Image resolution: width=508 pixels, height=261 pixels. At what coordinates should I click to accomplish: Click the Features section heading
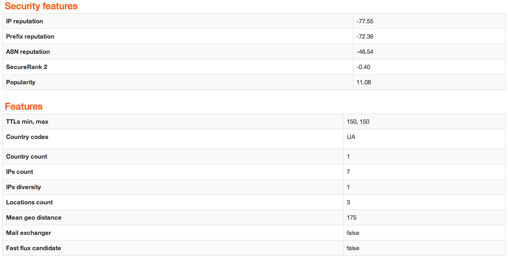24,106
